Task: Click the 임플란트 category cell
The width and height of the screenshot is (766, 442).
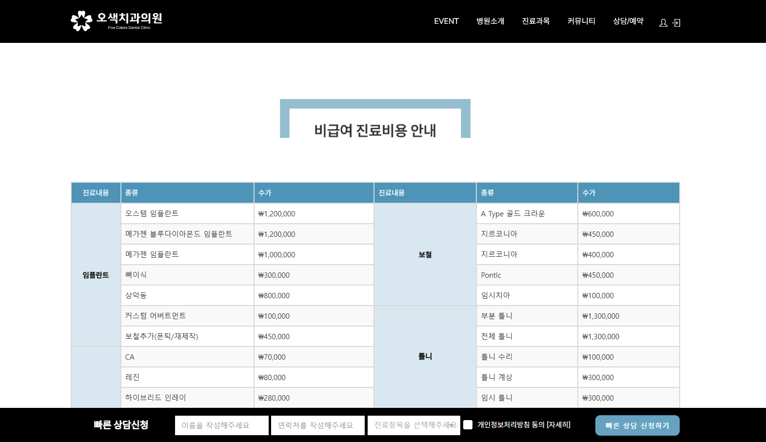Action: click(96, 275)
